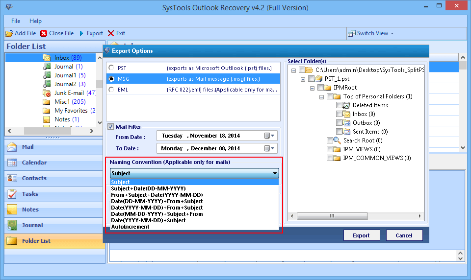Click the Junk E-mail folder icon
Image resolution: width=471 pixels, height=280 pixels.
[47, 93]
